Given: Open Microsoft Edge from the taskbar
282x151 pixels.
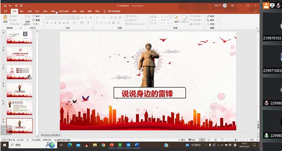Looking at the screenshot, I should 70,145.
